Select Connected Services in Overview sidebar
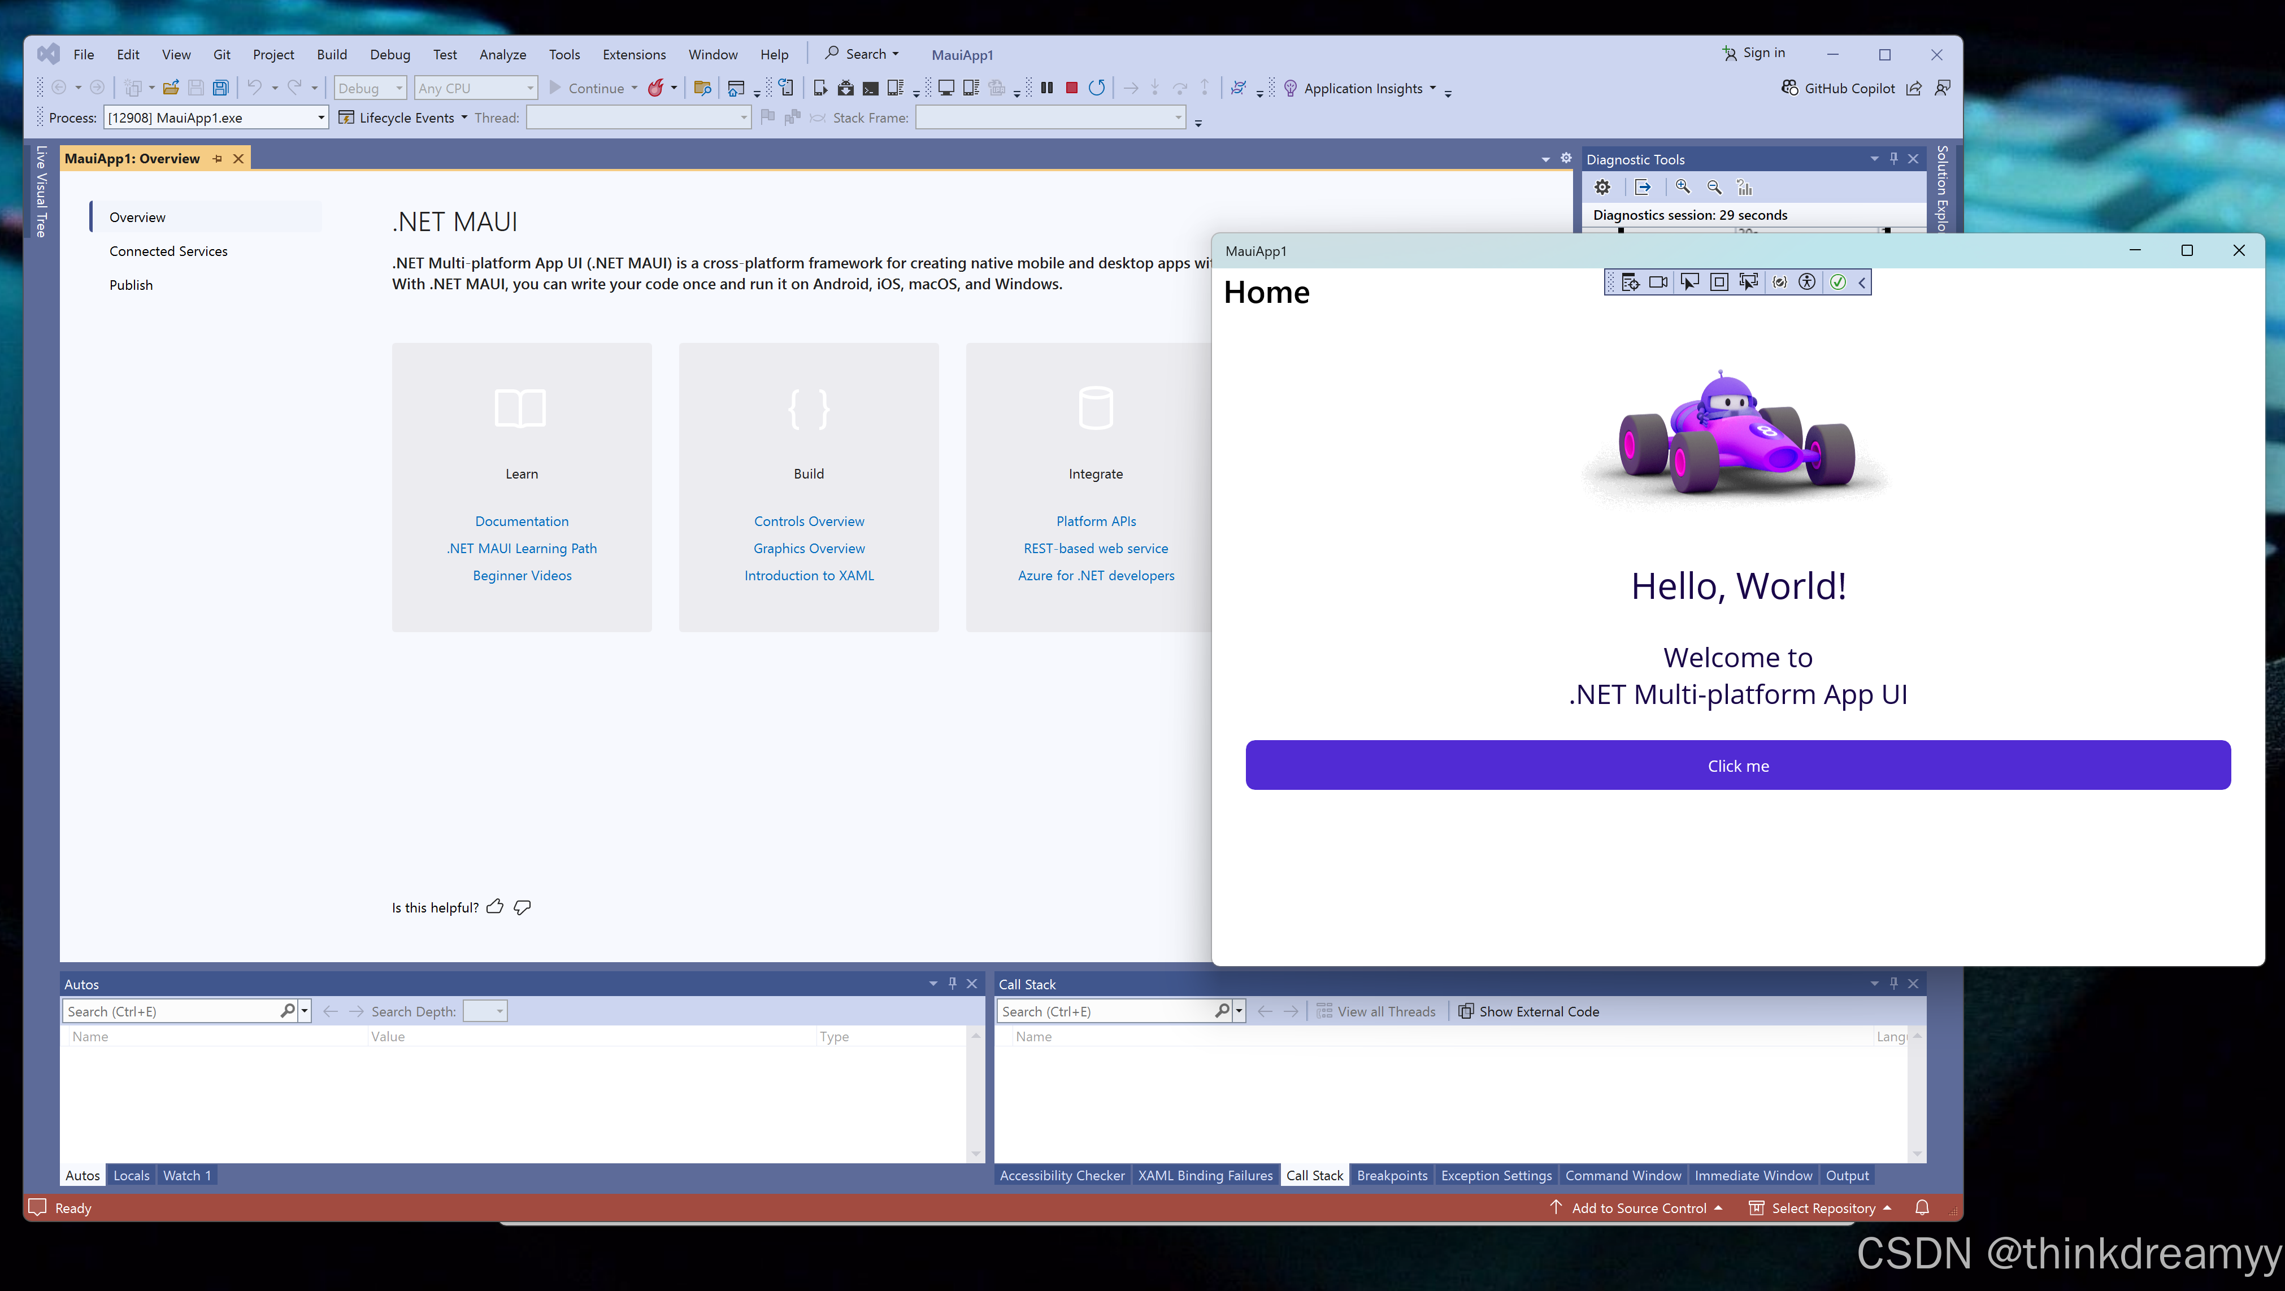The image size is (2285, 1291). 168,251
